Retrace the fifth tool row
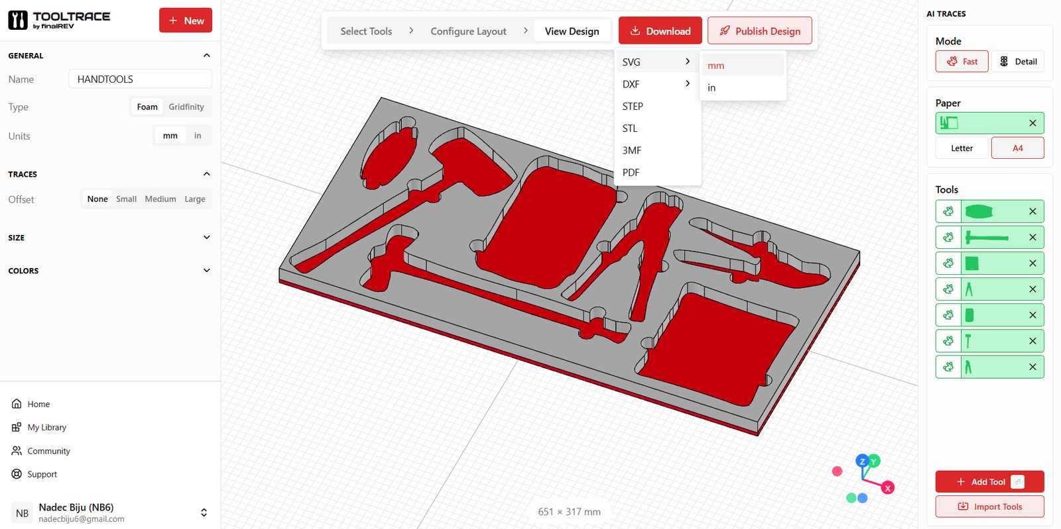Screen dimensions: 1061x529 (948, 314)
